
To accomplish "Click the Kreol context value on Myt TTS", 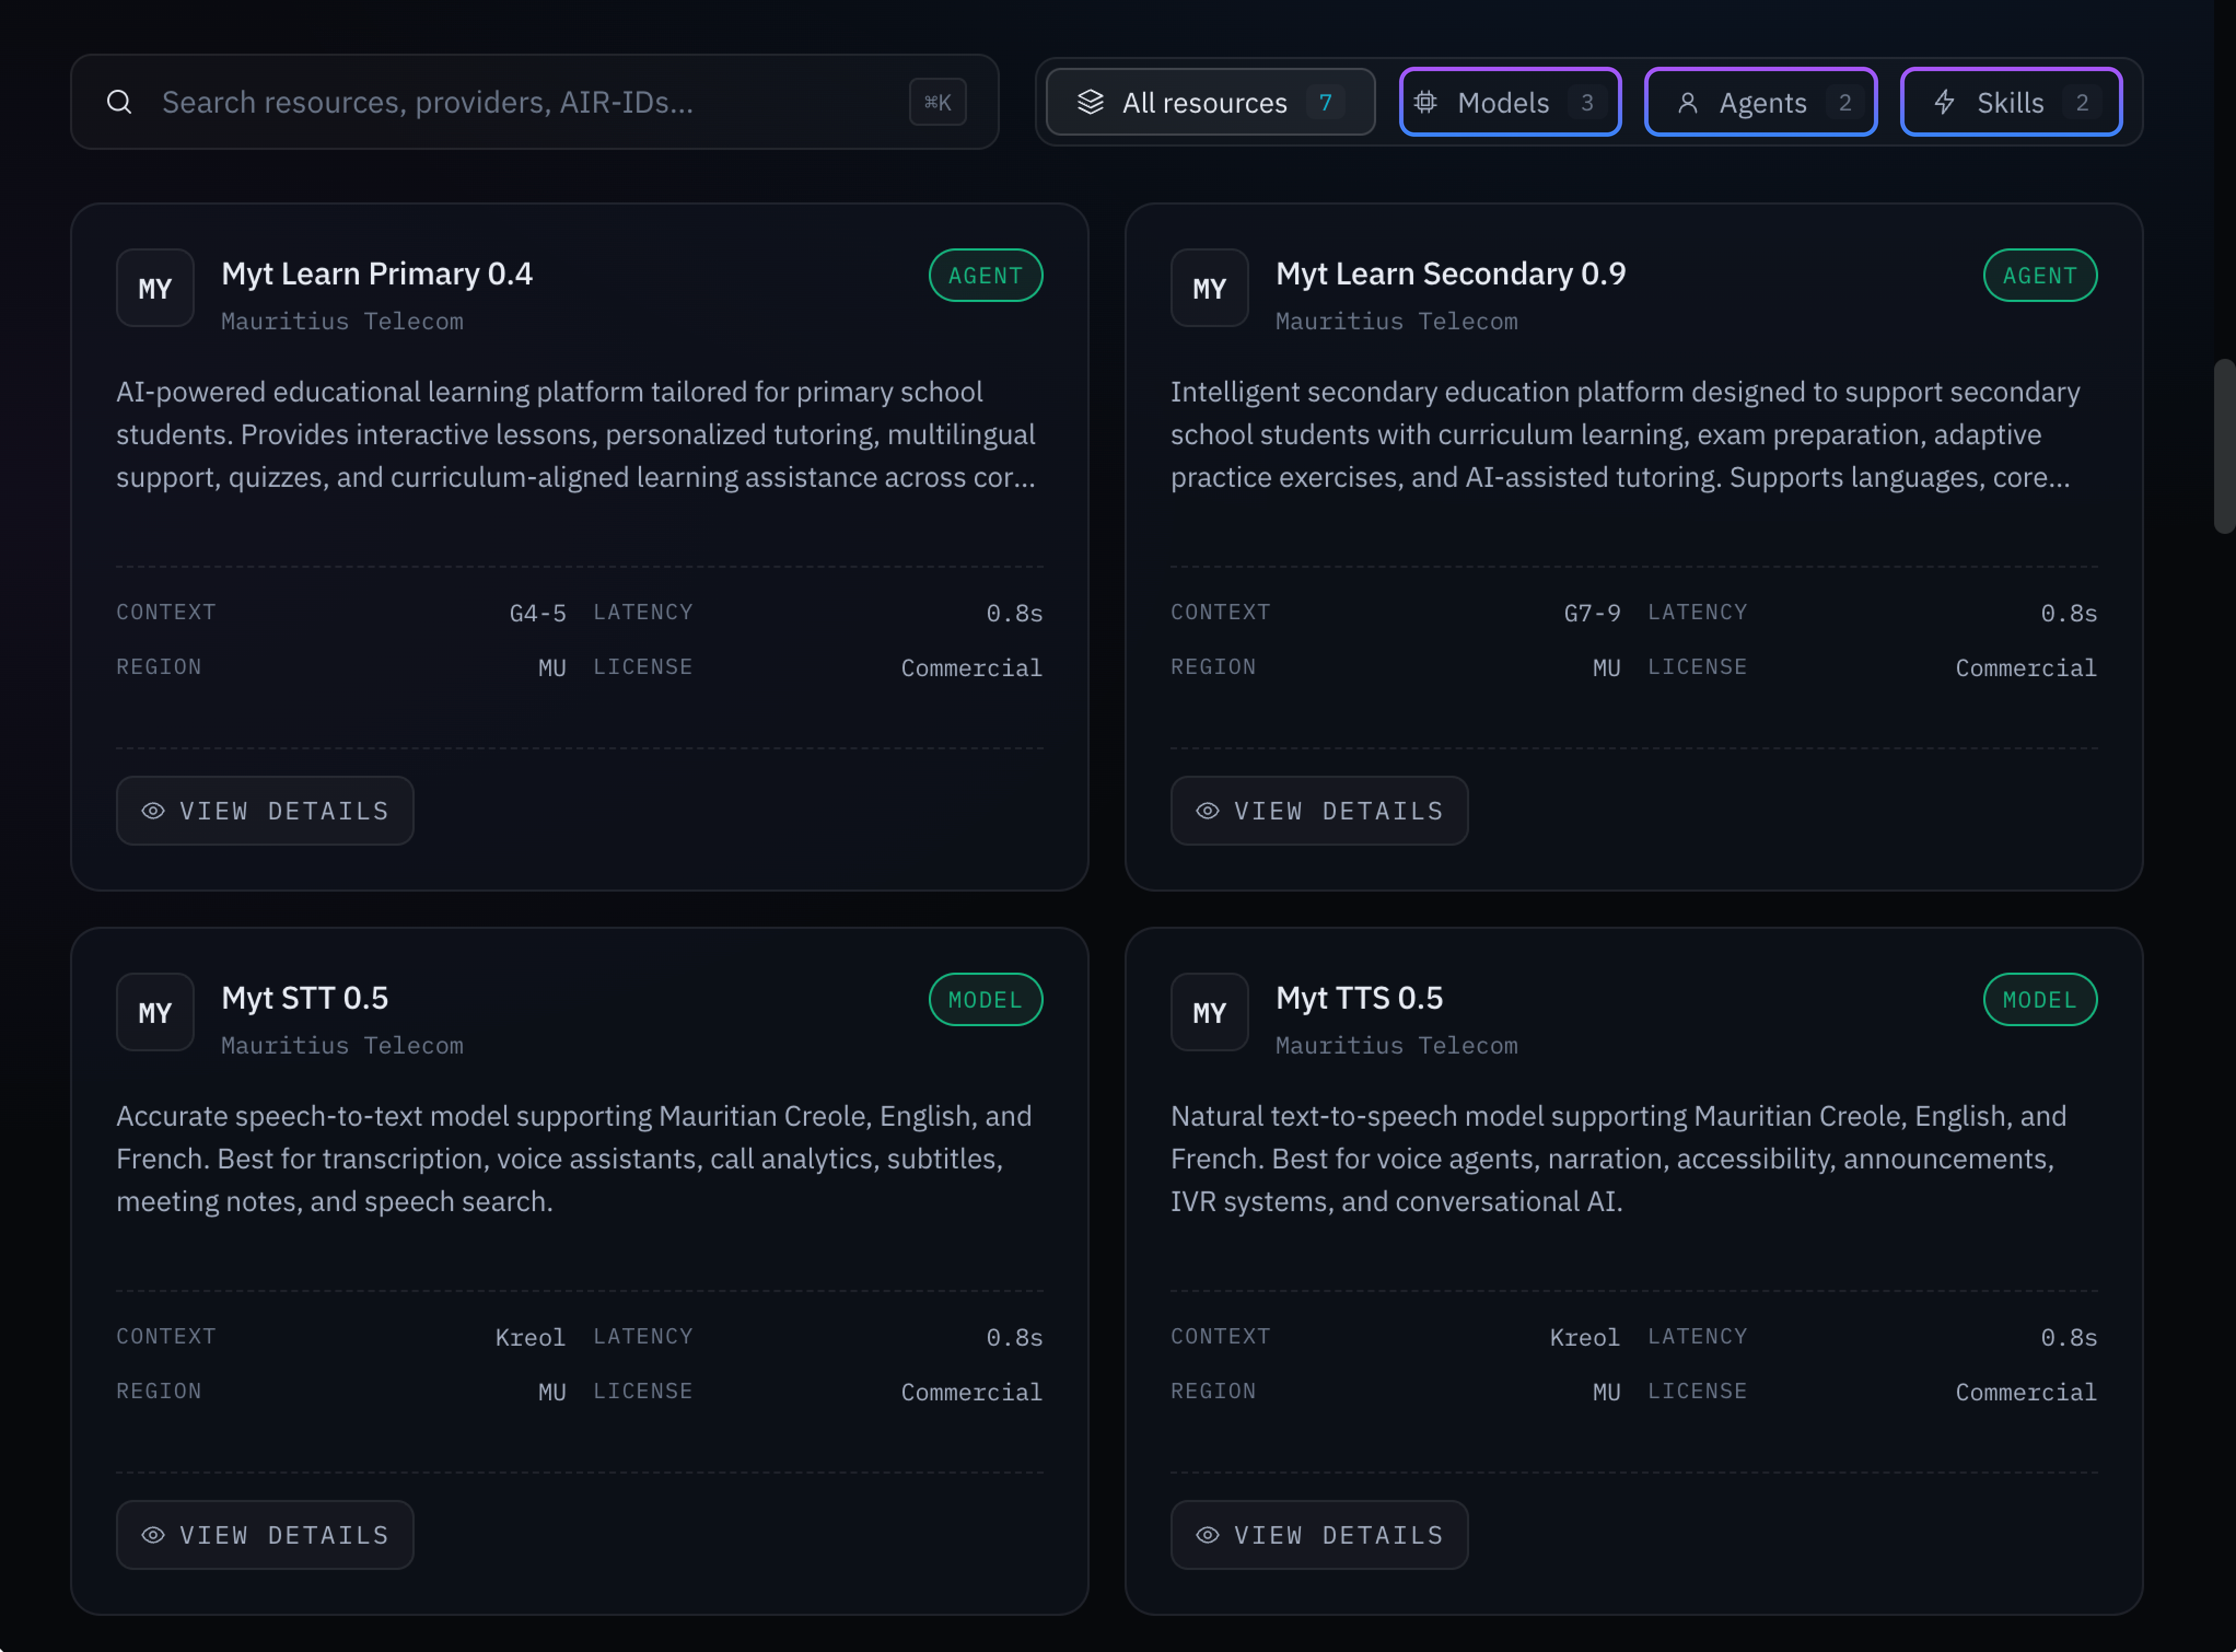I will [x=1585, y=1337].
